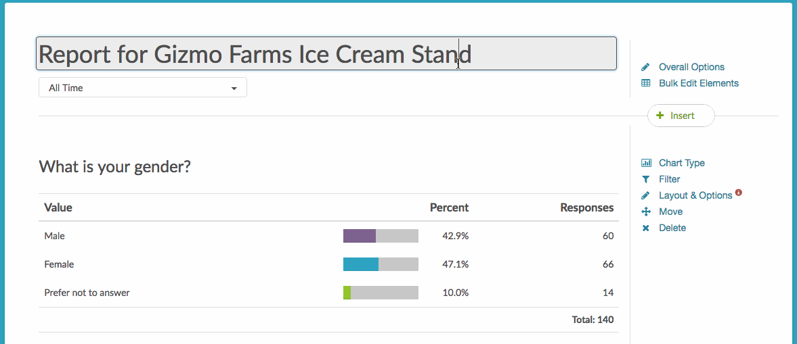Click the bar chart icon for Chart Type
Image resolution: width=797 pixels, height=344 pixels.
(x=646, y=163)
